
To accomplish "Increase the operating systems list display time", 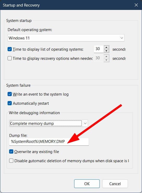I will click(x=106, y=47).
